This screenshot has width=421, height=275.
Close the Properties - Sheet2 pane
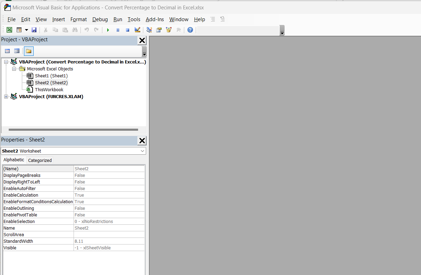pos(142,140)
